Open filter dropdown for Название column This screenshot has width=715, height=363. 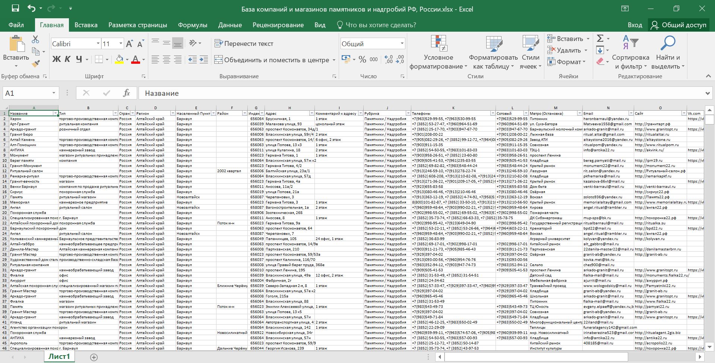(56, 113)
